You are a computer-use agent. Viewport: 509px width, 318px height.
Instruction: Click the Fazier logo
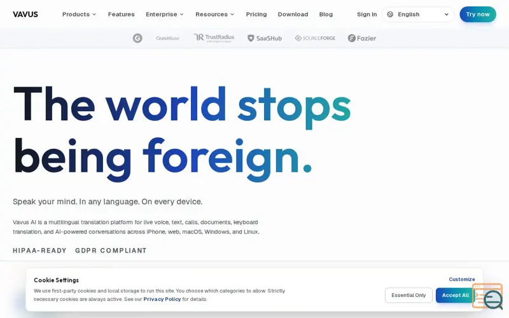click(x=362, y=38)
